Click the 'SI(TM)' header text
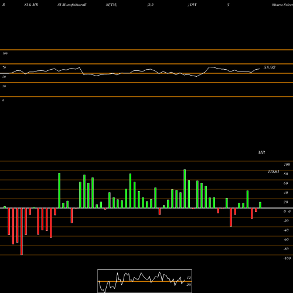The height and width of the screenshot is (293, 293). click(x=111, y=5)
